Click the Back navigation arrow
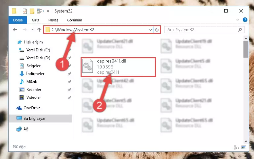 click(15, 30)
